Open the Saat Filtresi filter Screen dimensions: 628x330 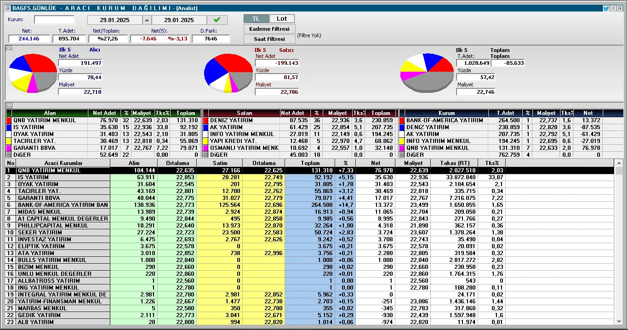click(x=269, y=39)
